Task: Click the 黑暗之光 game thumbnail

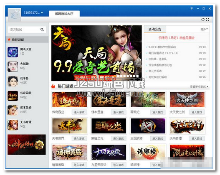Action: (109, 126)
